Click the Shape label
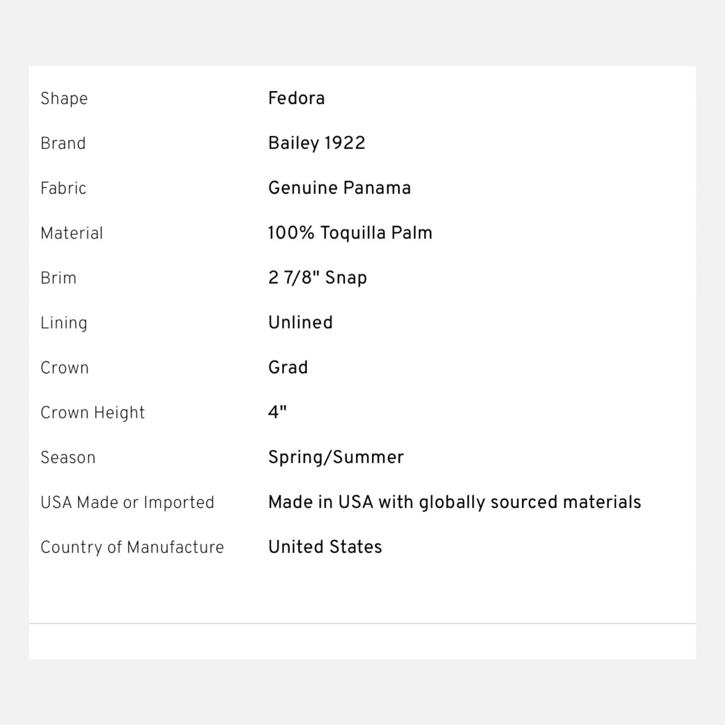Screen dimensions: 725x725 (x=64, y=99)
